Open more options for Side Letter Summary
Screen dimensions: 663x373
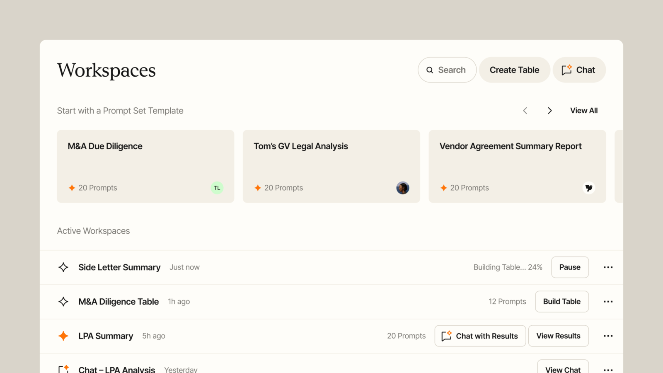608,267
